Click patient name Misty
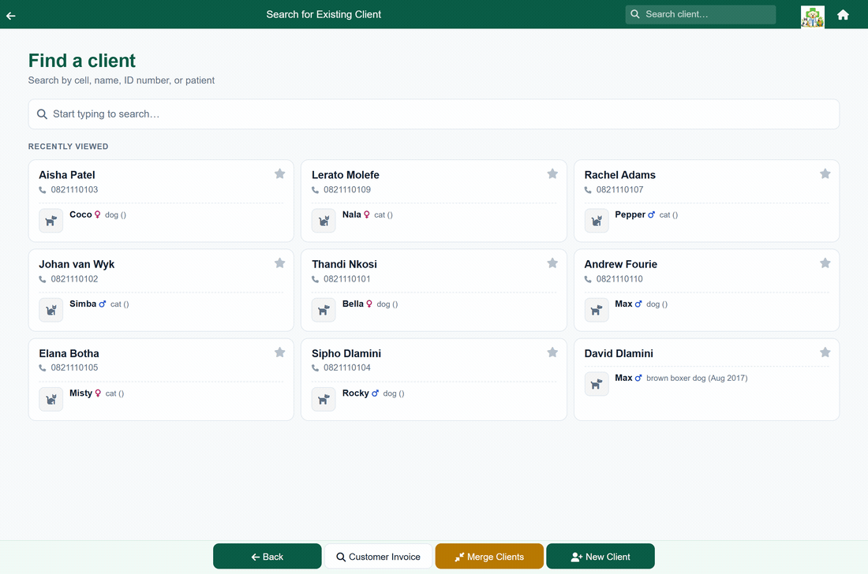Image resolution: width=868 pixels, height=574 pixels. pos(80,393)
